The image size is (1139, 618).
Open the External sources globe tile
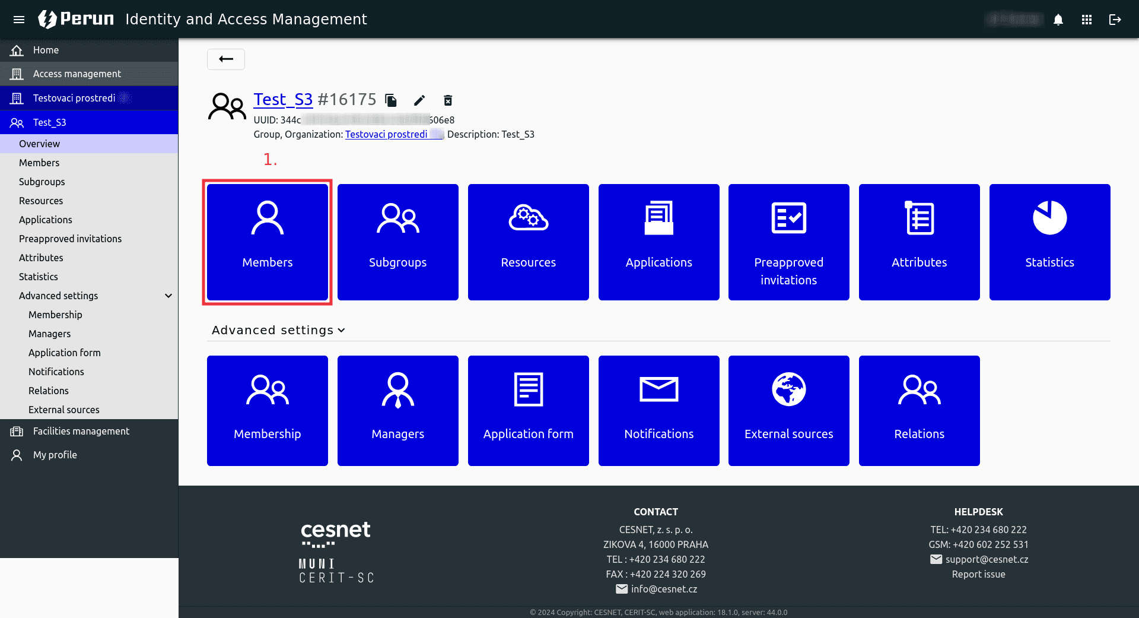[788, 410]
